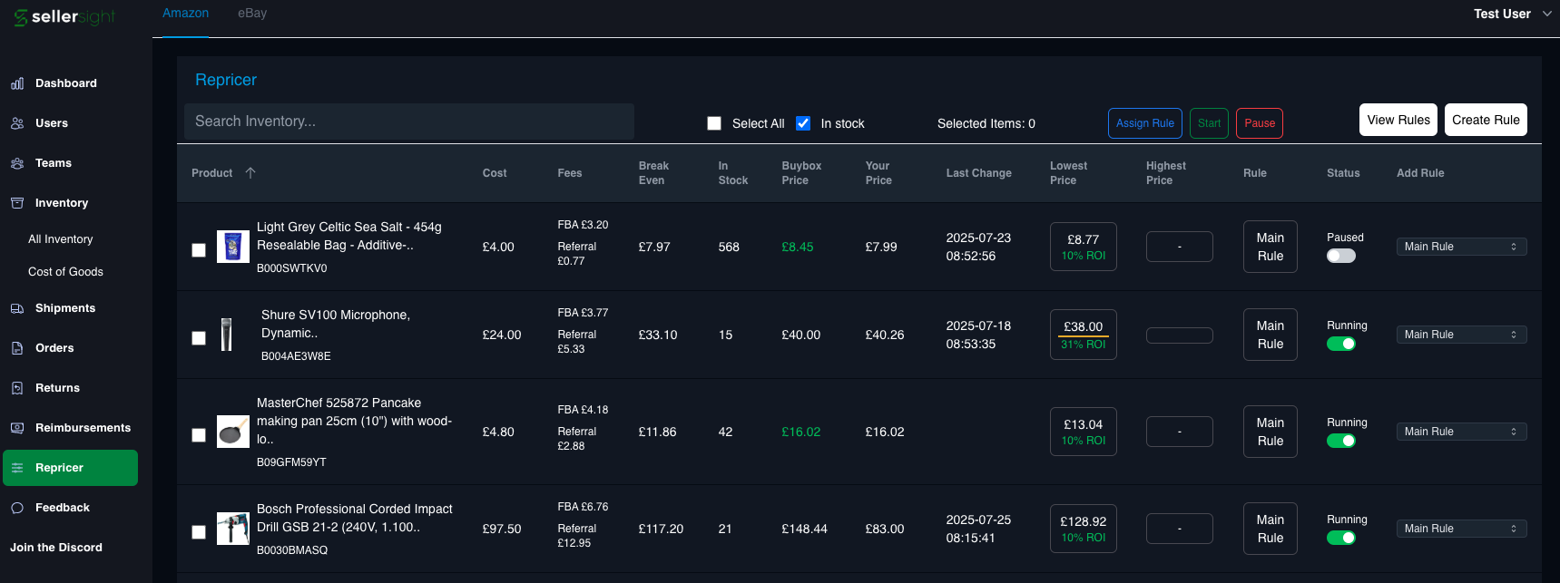Click the Create Rule button

click(x=1485, y=120)
